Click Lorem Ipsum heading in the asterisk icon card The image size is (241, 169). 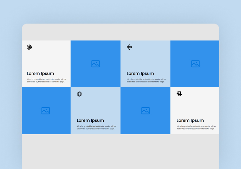tap(40, 74)
